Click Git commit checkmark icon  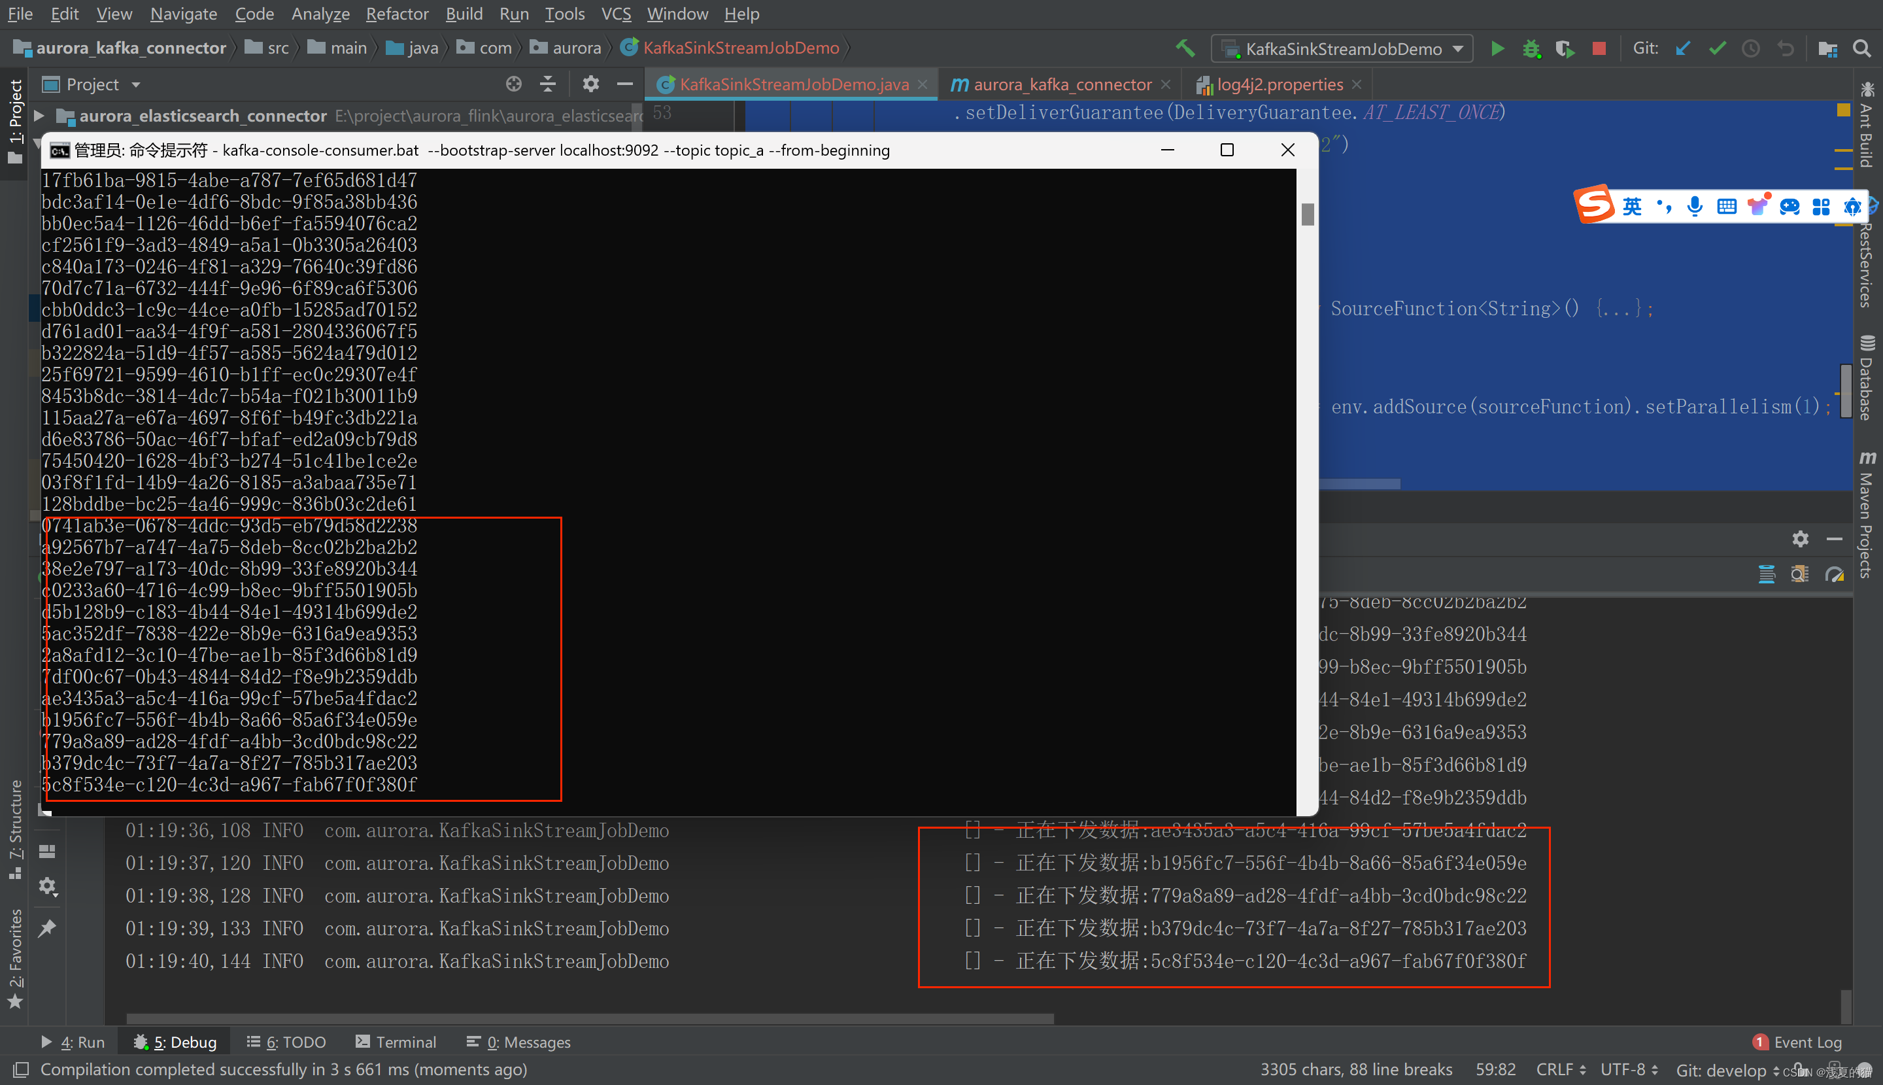1717,48
